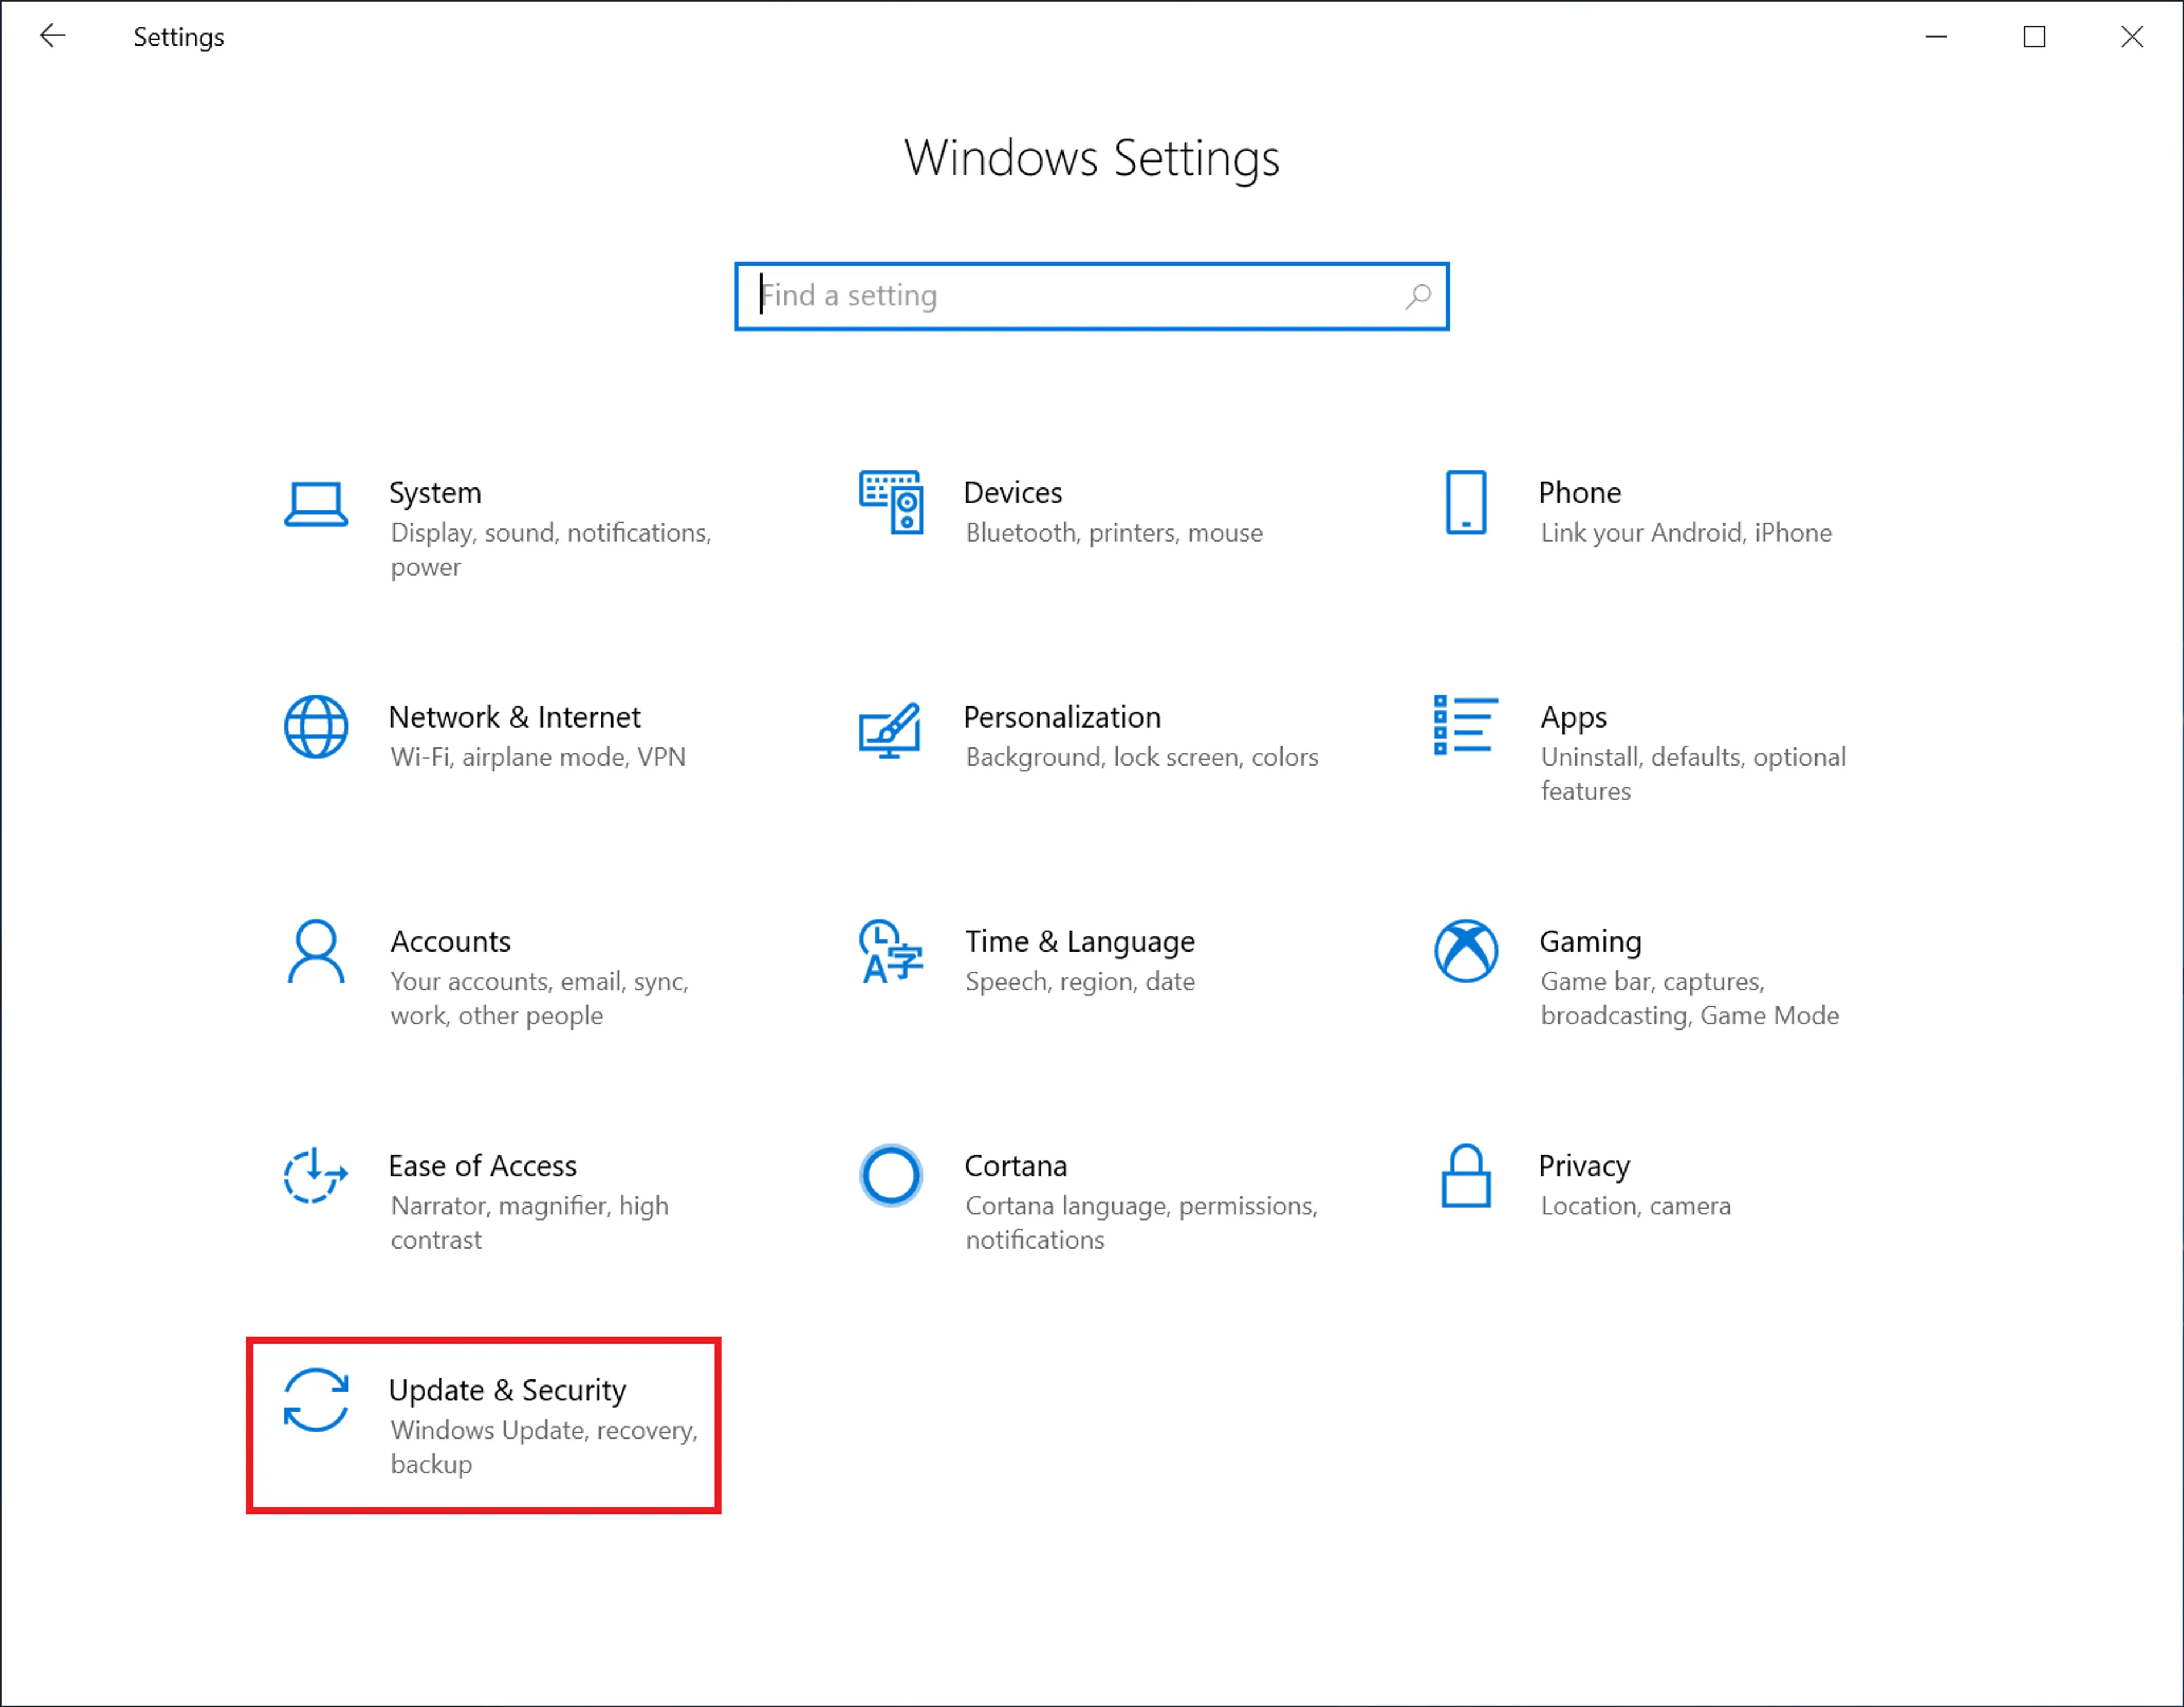Select the Time & Language icon

coord(890,952)
